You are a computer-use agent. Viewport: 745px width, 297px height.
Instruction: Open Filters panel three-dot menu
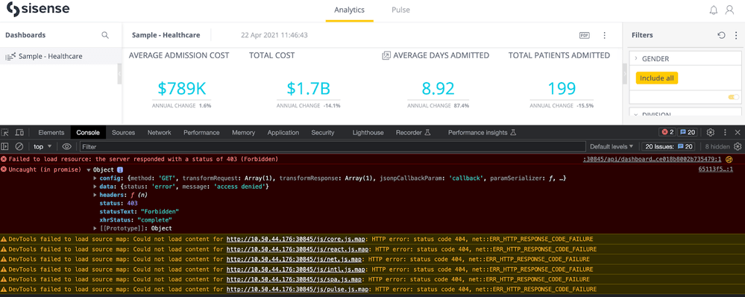pyautogui.click(x=736, y=35)
